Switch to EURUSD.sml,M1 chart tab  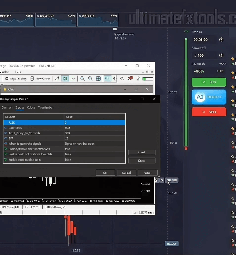pos(56,207)
